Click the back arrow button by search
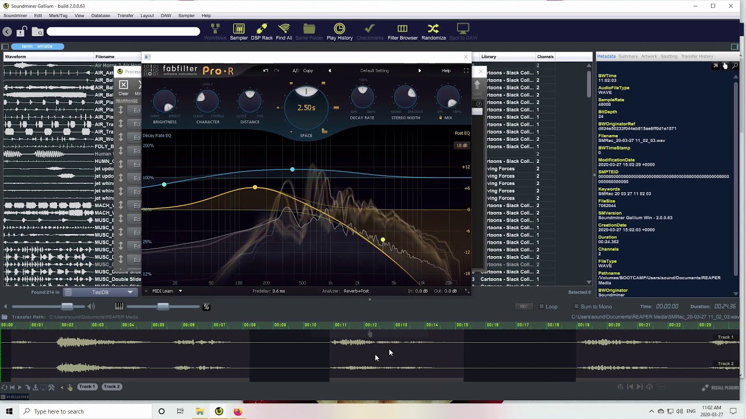The image size is (746, 419). coord(7,32)
